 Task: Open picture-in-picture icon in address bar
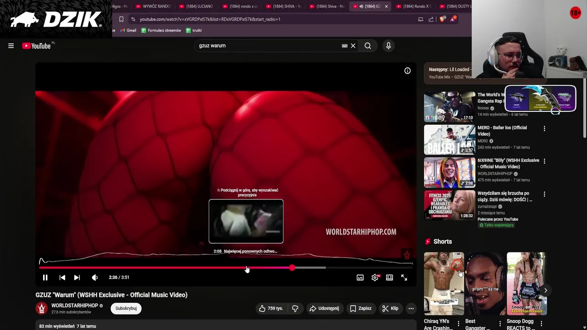[421, 19]
